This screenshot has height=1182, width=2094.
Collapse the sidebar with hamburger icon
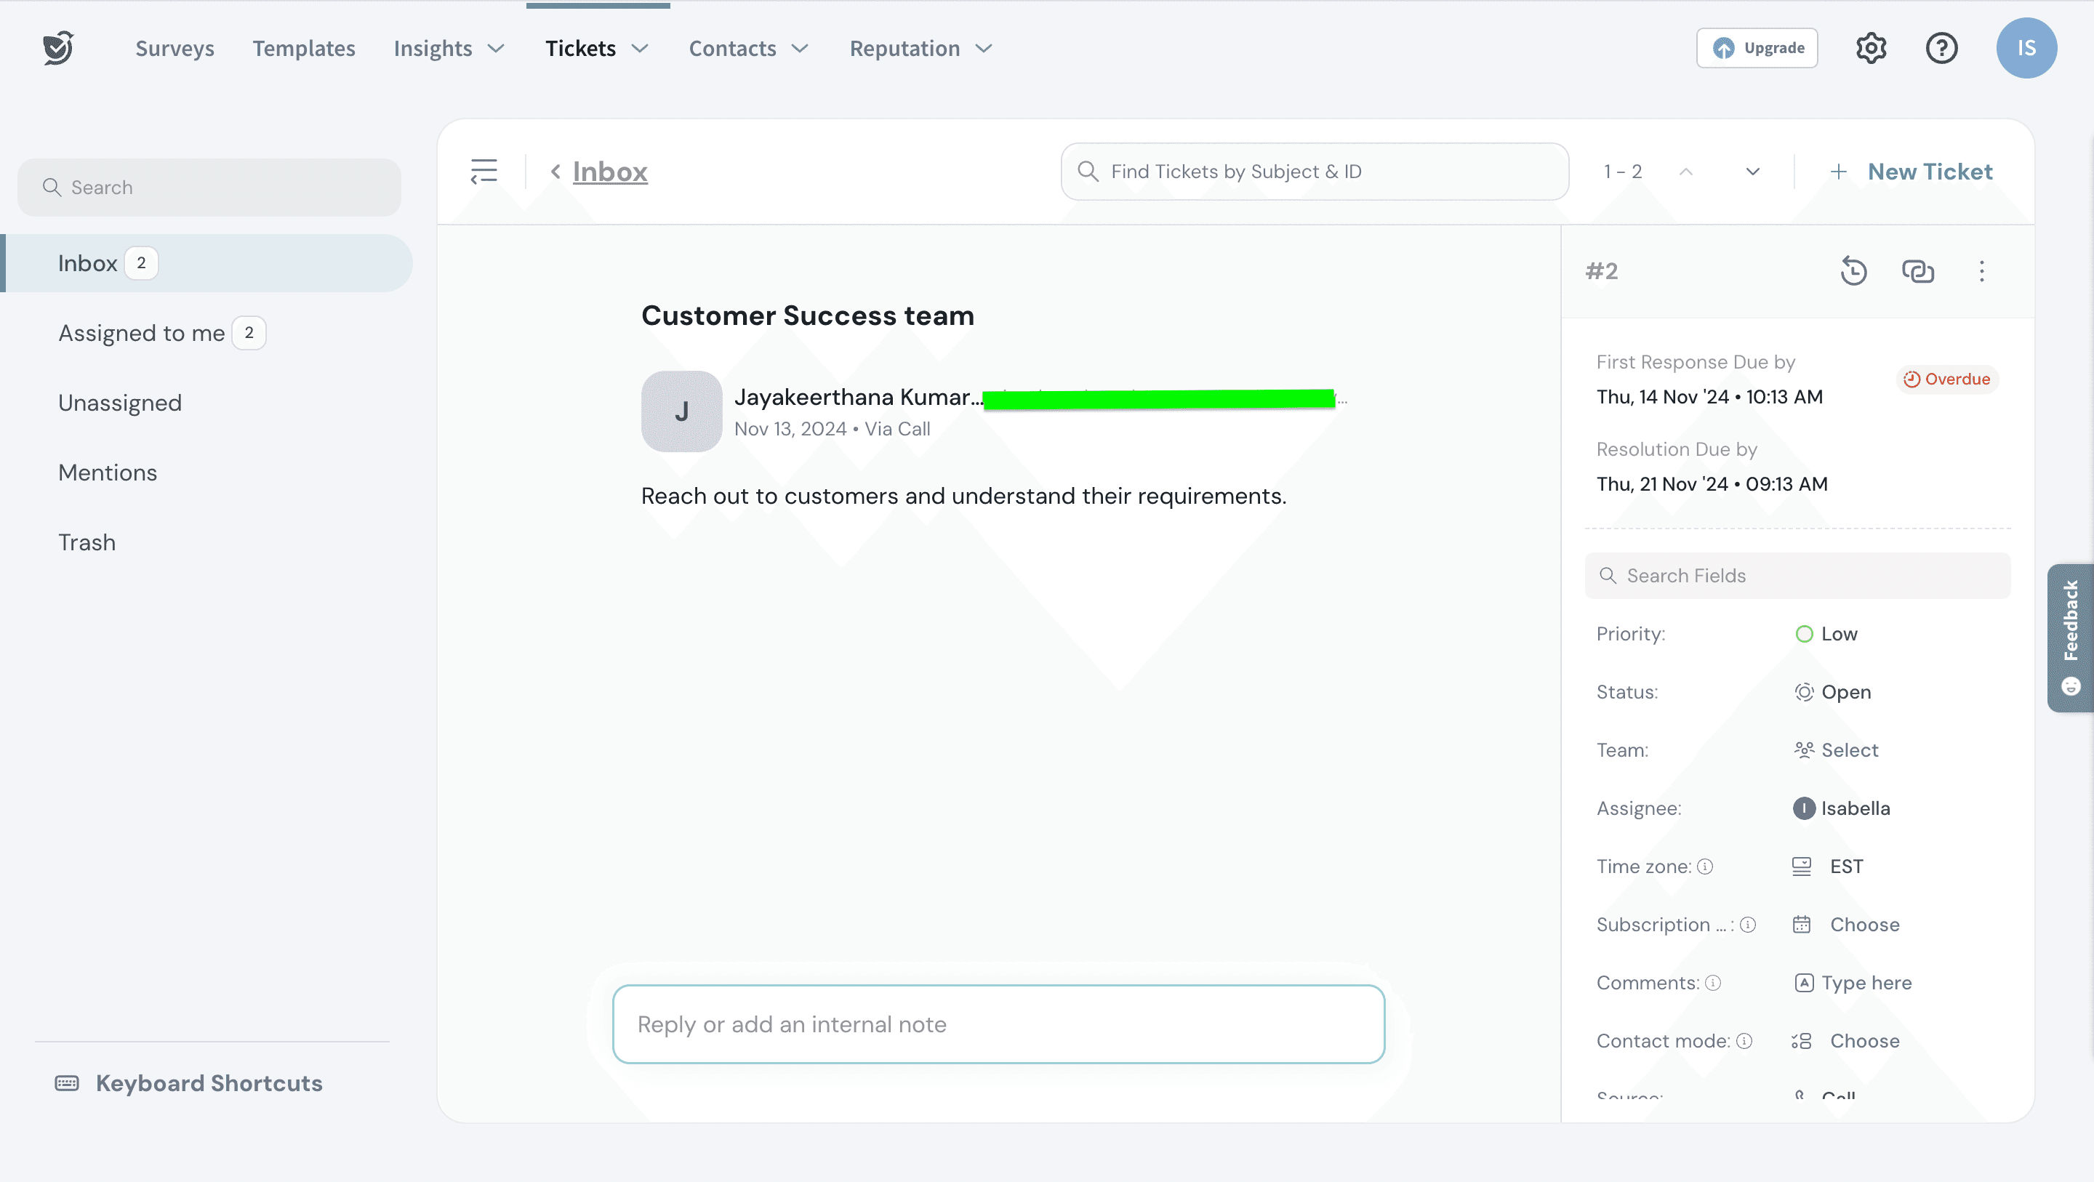point(484,172)
